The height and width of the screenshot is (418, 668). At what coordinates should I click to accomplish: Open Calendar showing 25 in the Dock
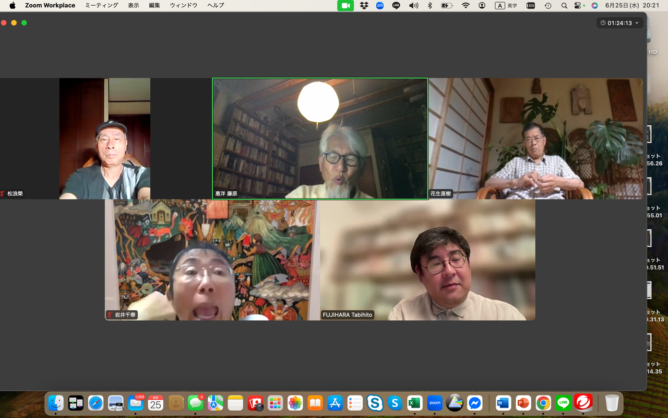pos(156,403)
